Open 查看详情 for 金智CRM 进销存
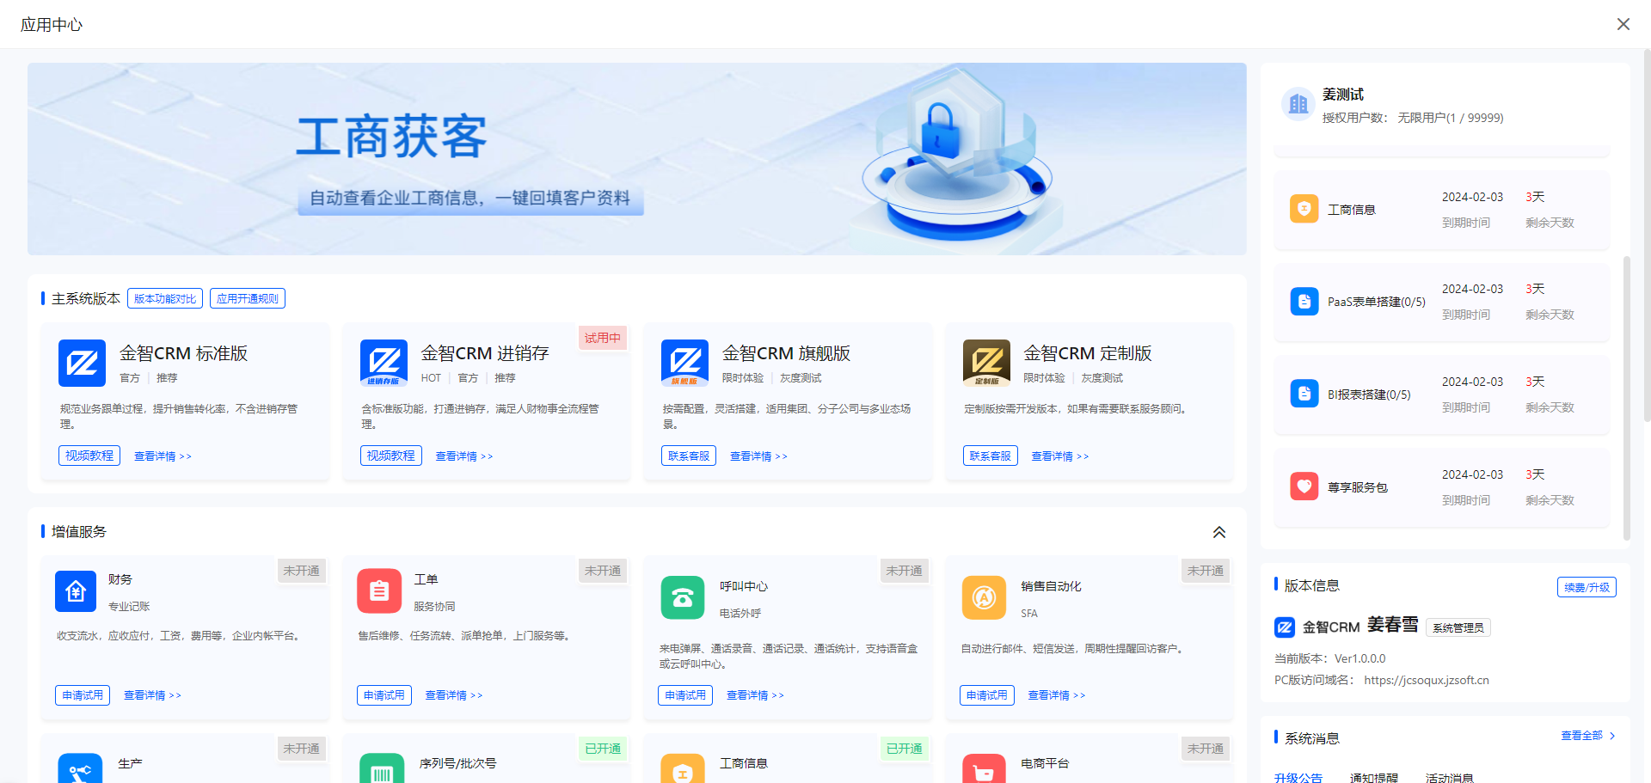Viewport: 1651px width, 783px height. coord(464,456)
